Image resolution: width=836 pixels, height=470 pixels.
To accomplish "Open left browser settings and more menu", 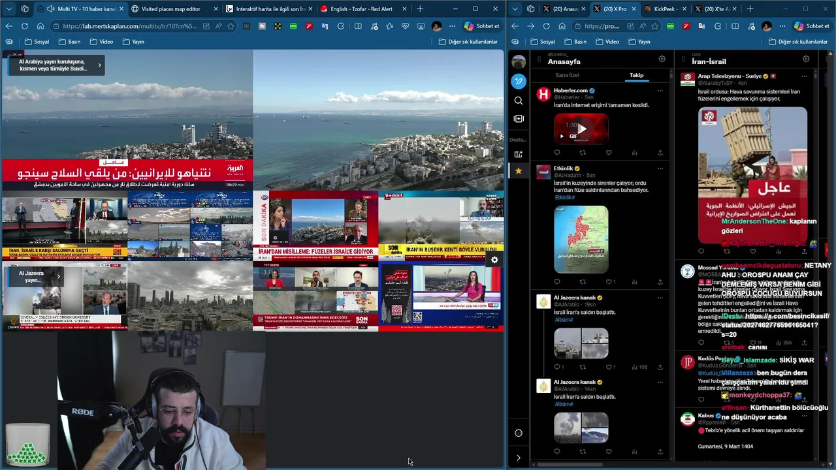I will coord(451,26).
